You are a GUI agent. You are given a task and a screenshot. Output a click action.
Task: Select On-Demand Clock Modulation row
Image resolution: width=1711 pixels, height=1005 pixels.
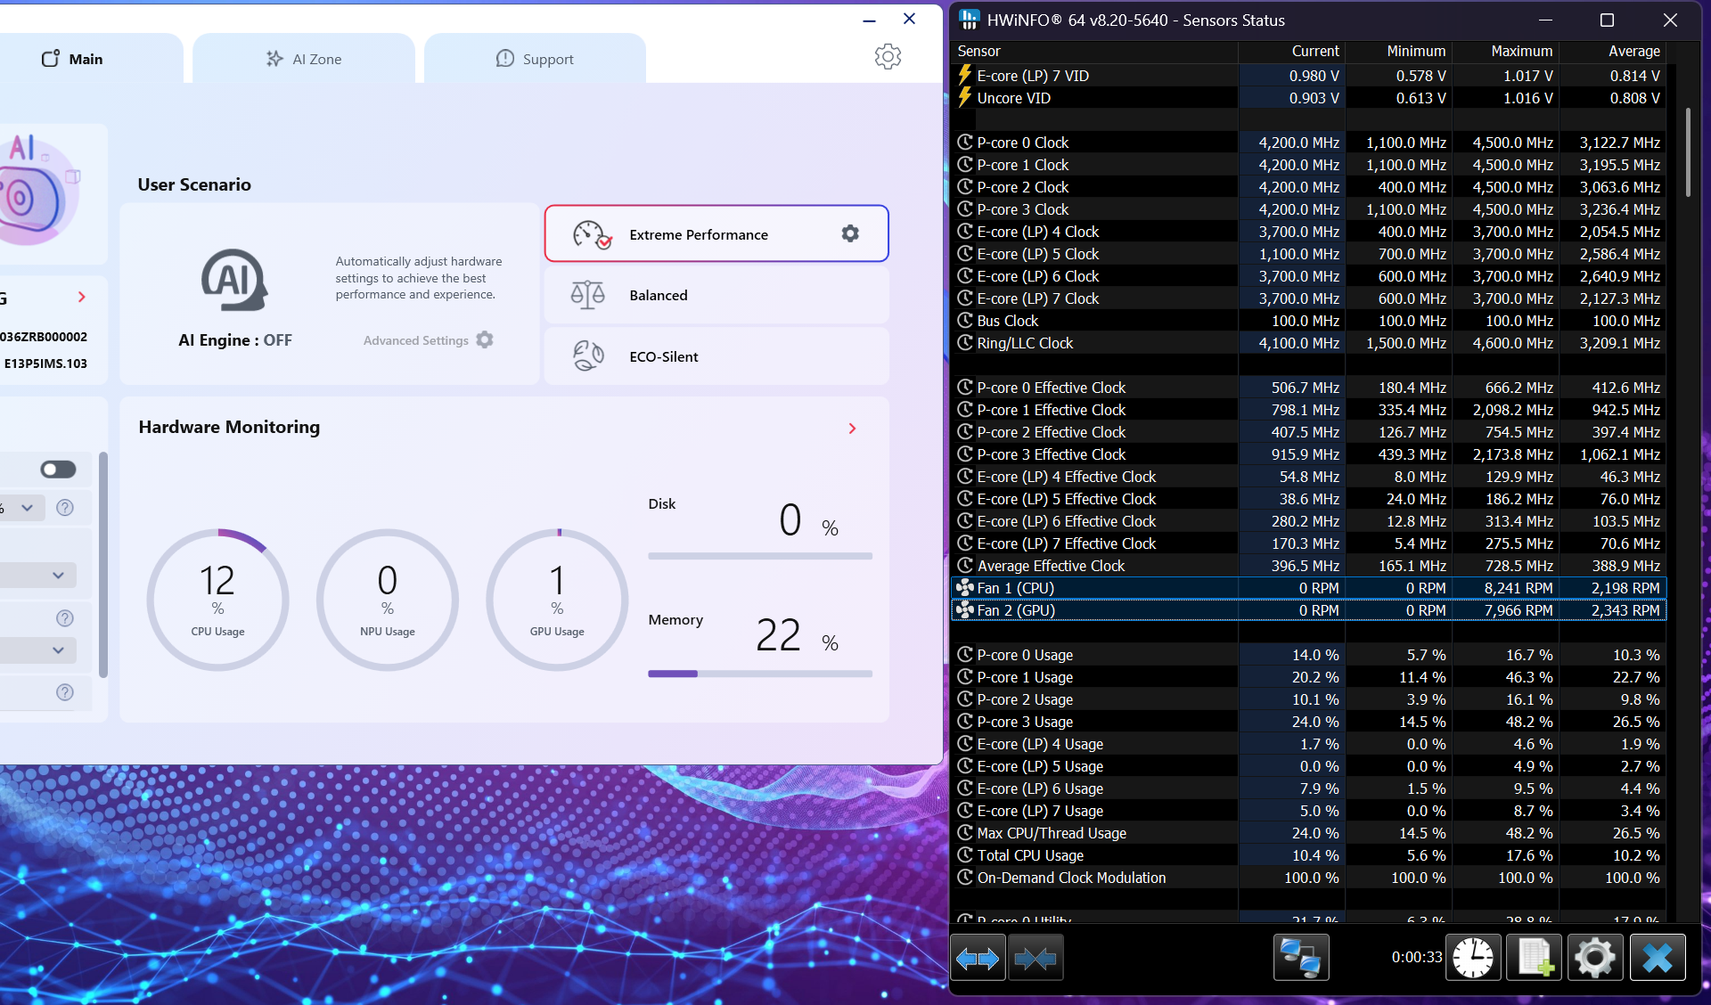tap(1309, 878)
